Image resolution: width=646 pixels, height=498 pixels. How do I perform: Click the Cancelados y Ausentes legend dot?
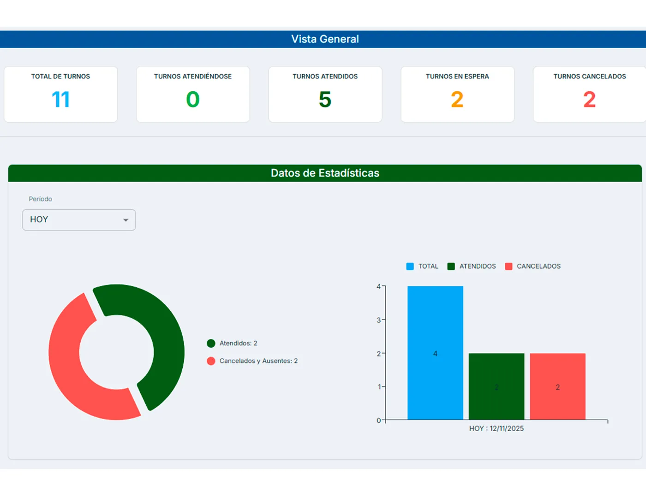211,361
